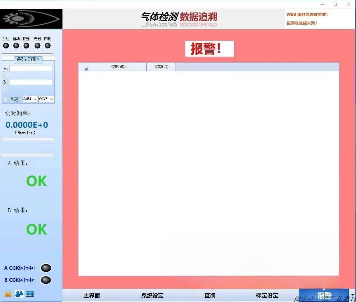Open the user accounts icon
Image resolution: width=356 pixels, height=302 pixels.
(x=19, y=294)
